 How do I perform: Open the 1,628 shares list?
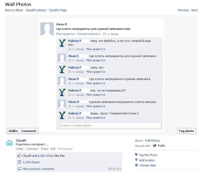coord(31,162)
